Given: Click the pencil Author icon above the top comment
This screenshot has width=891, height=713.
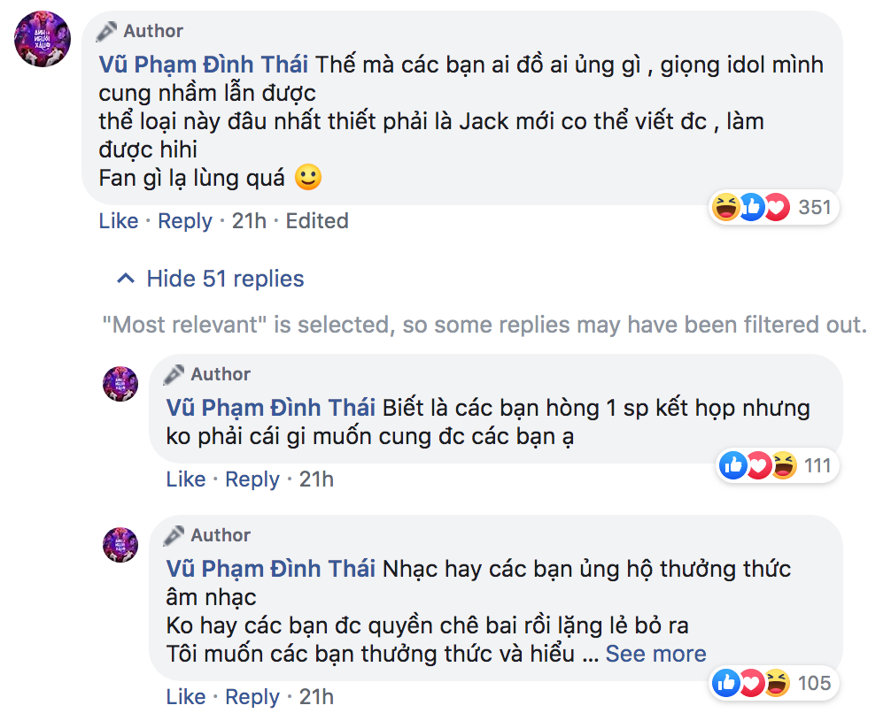Looking at the screenshot, I should [x=107, y=32].
